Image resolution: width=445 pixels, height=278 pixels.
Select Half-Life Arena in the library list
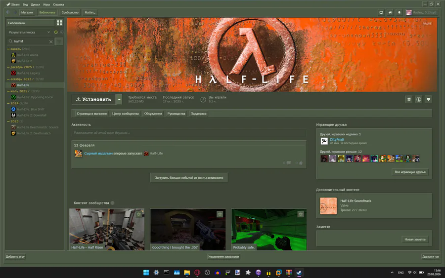click(x=27, y=55)
